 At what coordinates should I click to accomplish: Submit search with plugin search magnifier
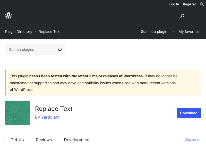pyautogui.click(x=60, y=50)
